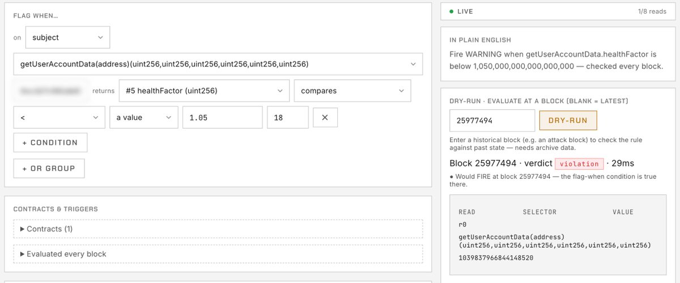Click the threshold field containing 1.05

tap(222, 117)
